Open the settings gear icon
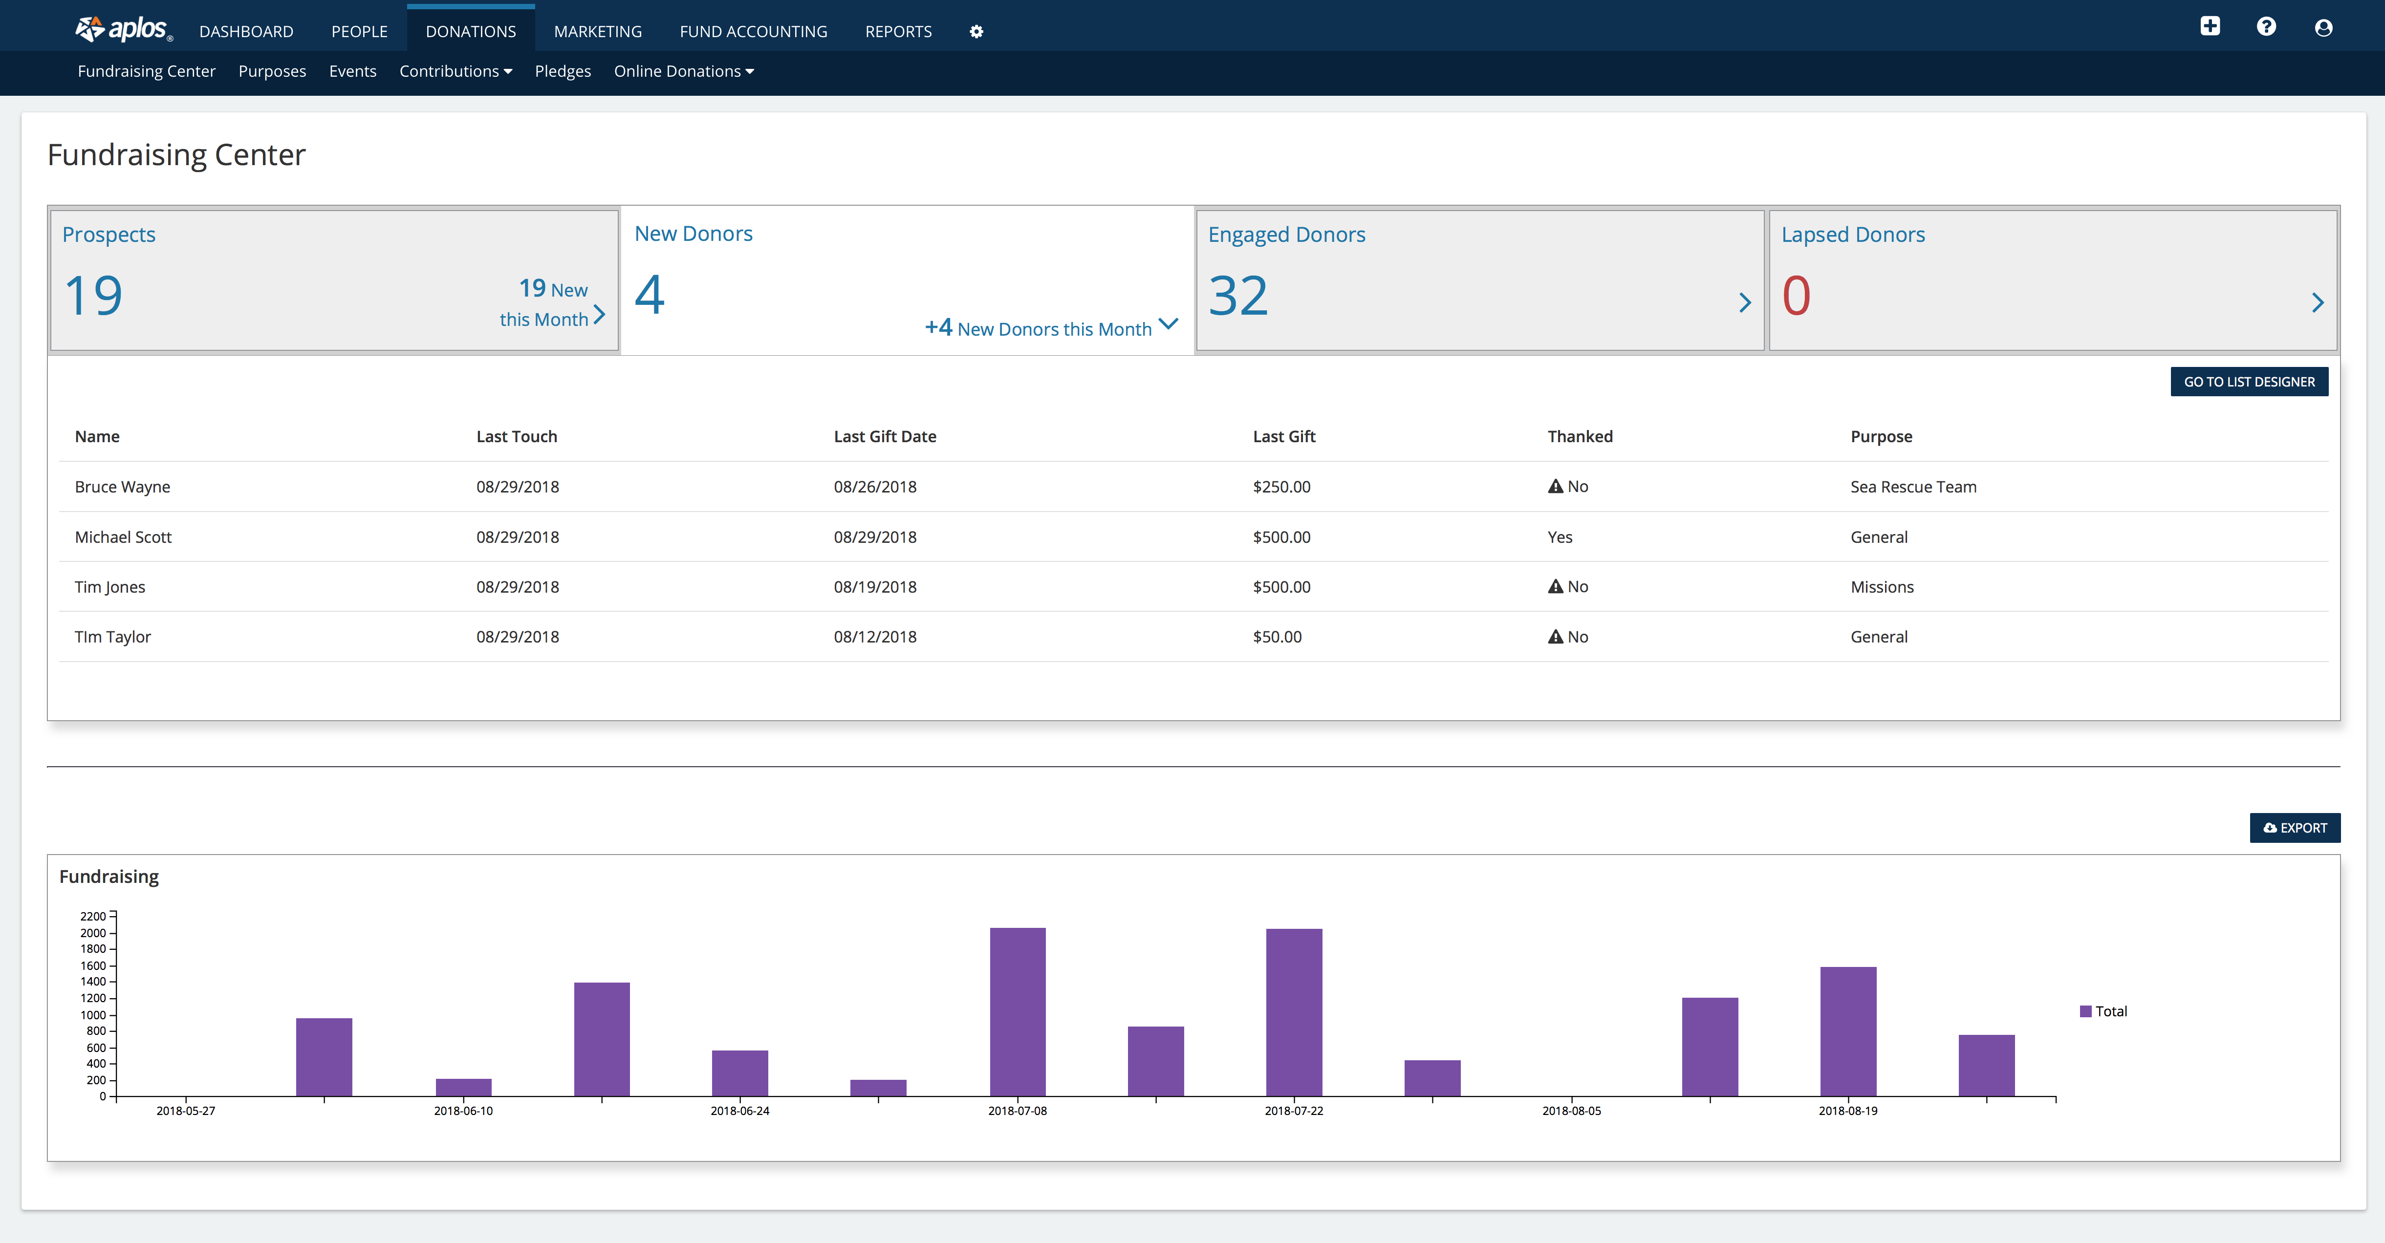2385x1243 pixels. pyautogui.click(x=976, y=31)
